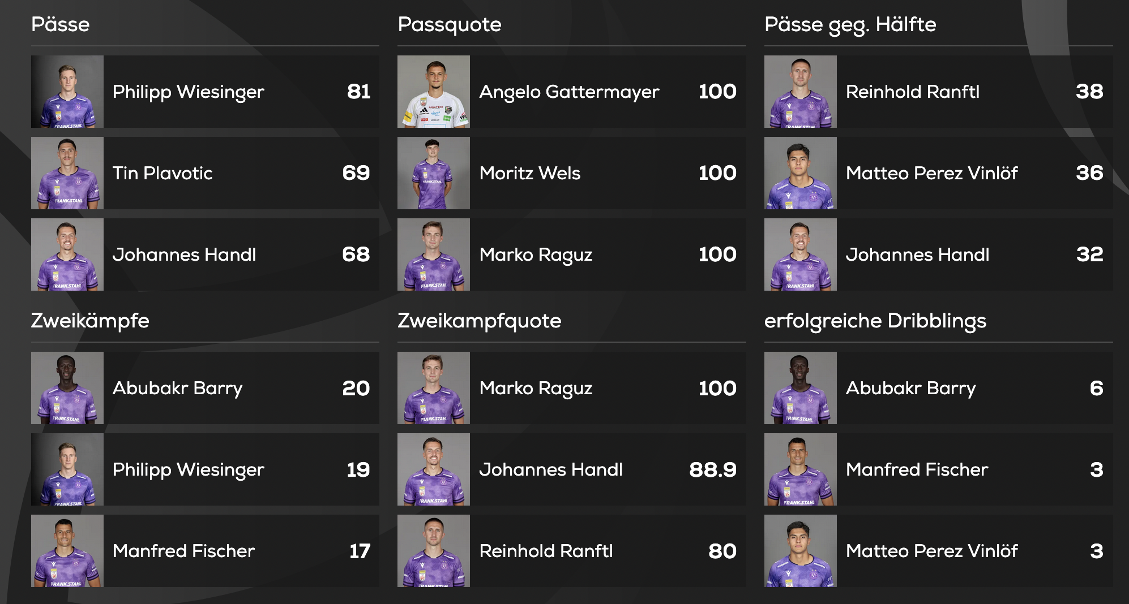This screenshot has width=1129, height=604.
Task: Open Abubakr Barry's name with 6 dribblings
Action: point(910,389)
